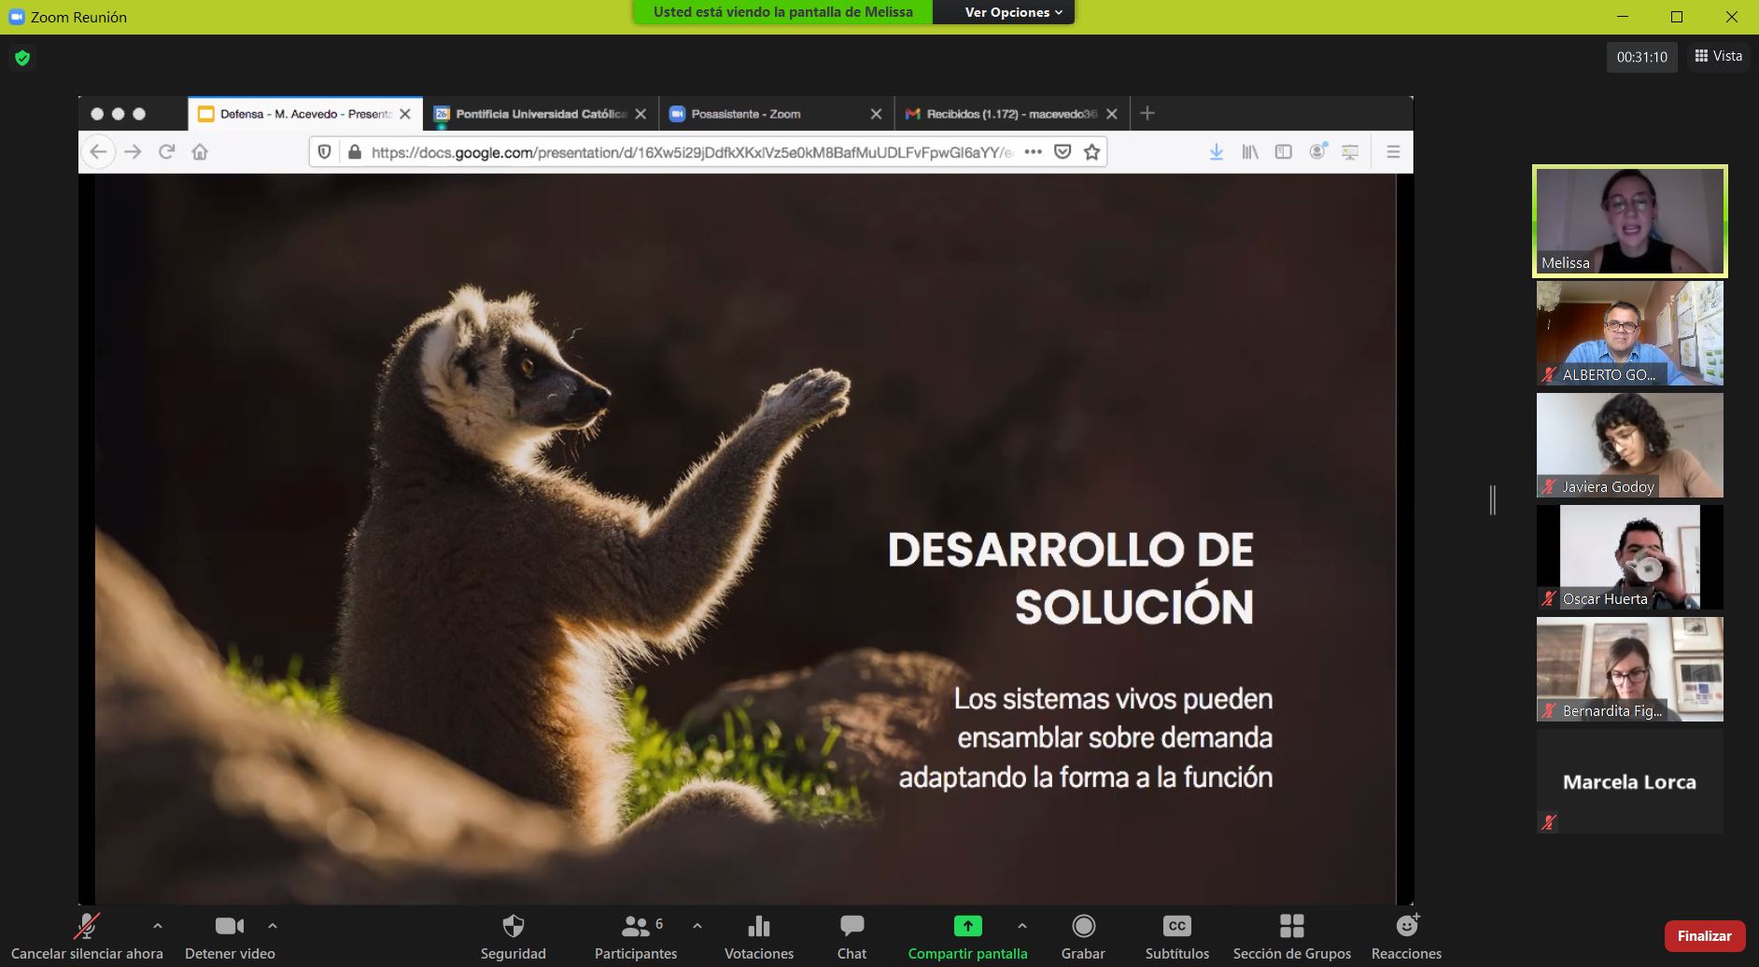
Task: Select ALBERTO GO... video thumbnail
Action: pyautogui.click(x=1630, y=333)
